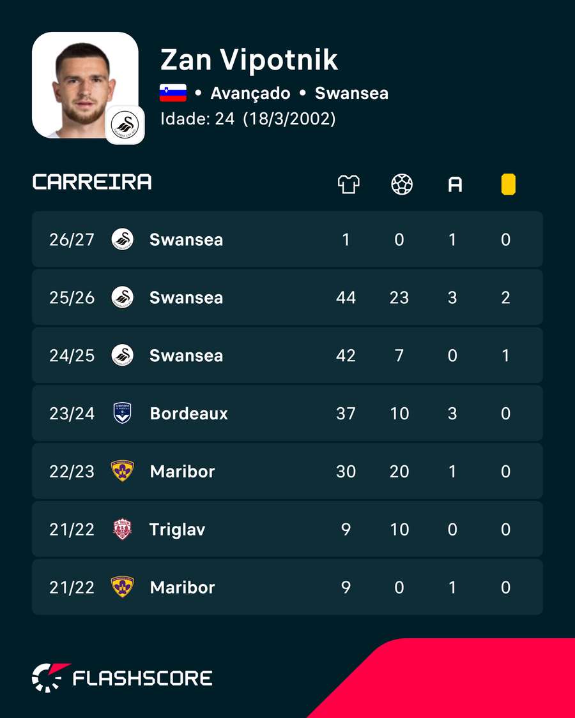This screenshot has width=575, height=718.
Task: Click the Maribor crest in 22/23 row
Action: coord(123,471)
